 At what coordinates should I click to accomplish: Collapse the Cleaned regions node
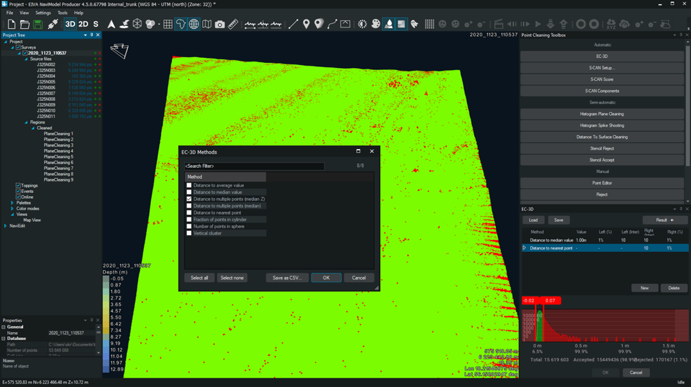(x=33, y=128)
